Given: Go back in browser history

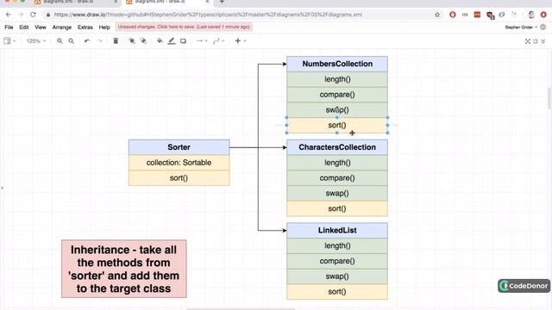Looking at the screenshot, I should [x=9, y=15].
